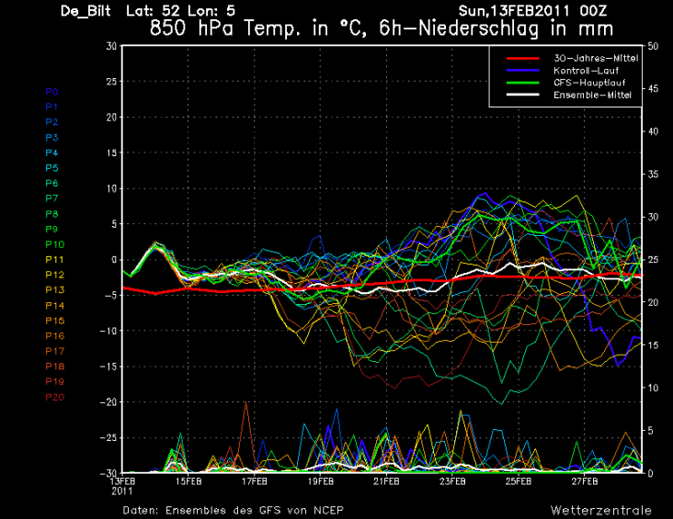Image resolution: width=673 pixels, height=519 pixels.
Task: Click the P19 ensemble member label
Action: (x=55, y=382)
